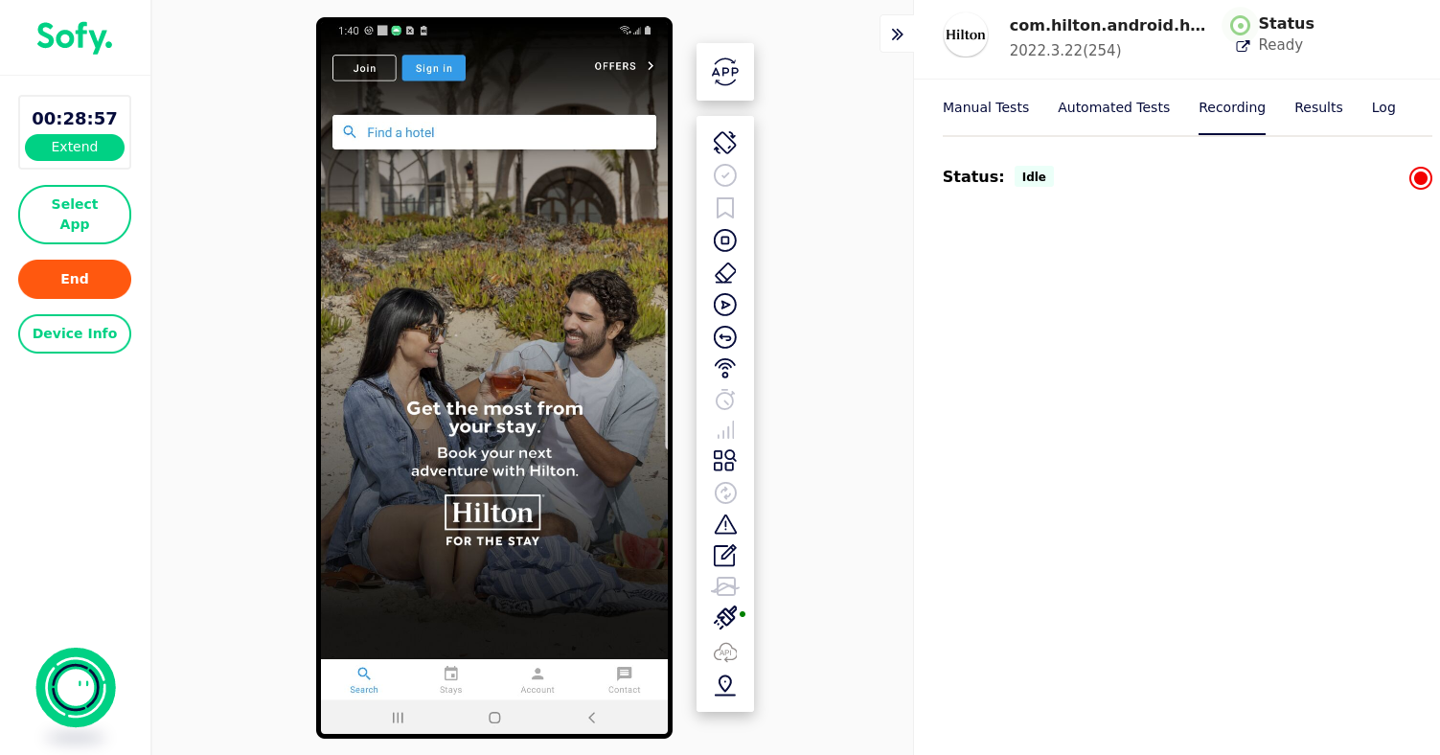Click the Idle status badge
Screen dimensions: 1440x755
1034,177
